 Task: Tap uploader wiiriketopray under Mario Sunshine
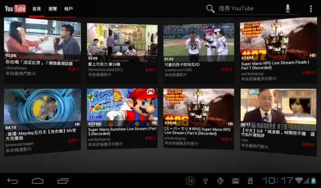[99, 139]
